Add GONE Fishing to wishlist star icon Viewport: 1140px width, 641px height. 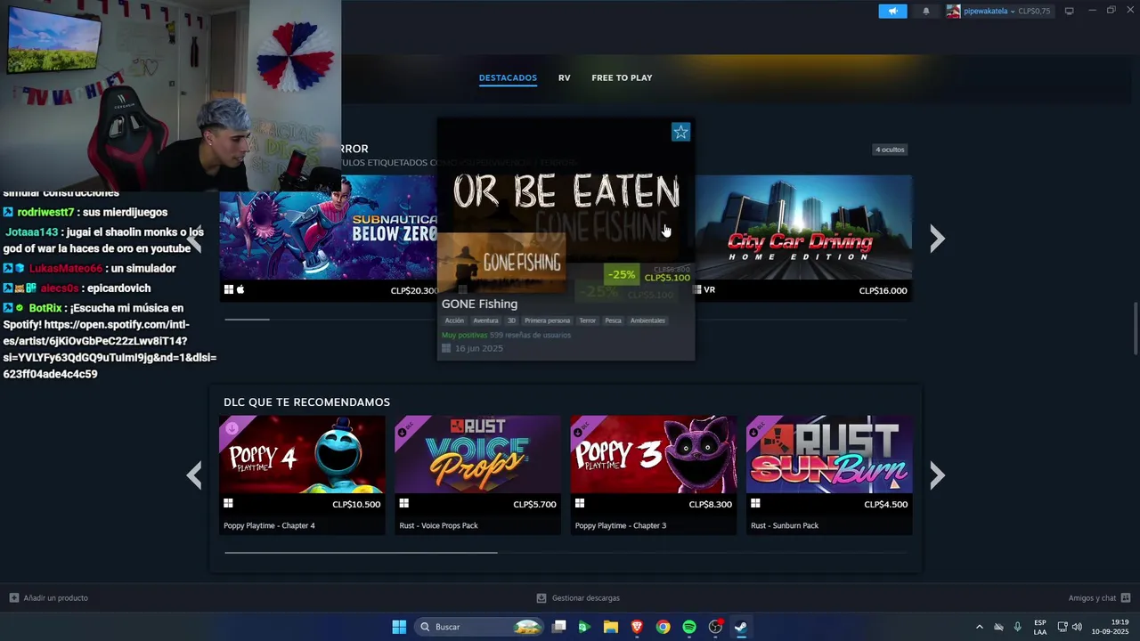pos(680,132)
